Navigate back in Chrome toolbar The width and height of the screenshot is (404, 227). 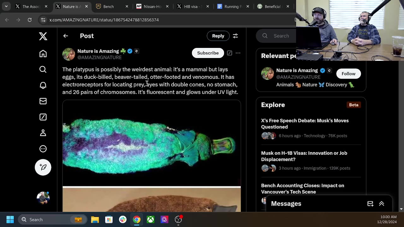[x=7, y=20]
